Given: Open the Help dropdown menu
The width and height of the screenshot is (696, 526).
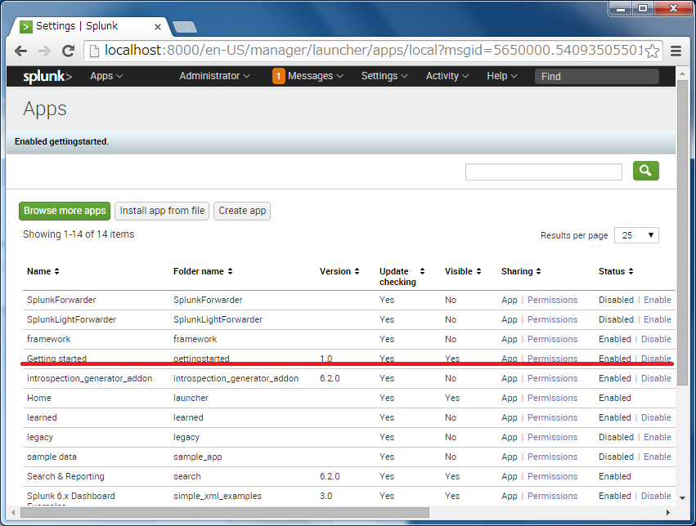Looking at the screenshot, I should pyautogui.click(x=502, y=76).
